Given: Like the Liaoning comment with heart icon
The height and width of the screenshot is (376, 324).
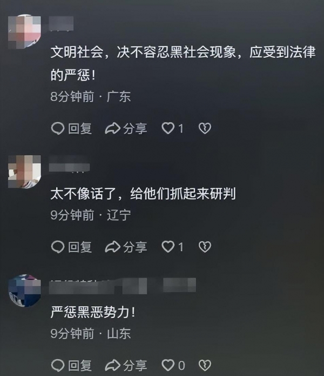Looking at the screenshot, I should [x=168, y=247].
